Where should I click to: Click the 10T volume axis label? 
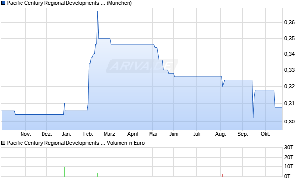coord(289,166)
